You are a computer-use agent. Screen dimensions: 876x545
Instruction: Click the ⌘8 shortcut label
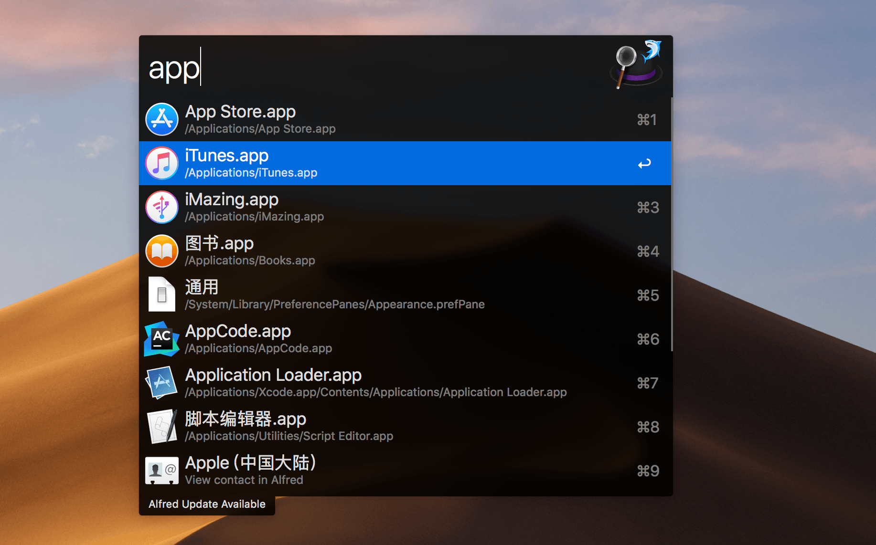[x=648, y=427]
